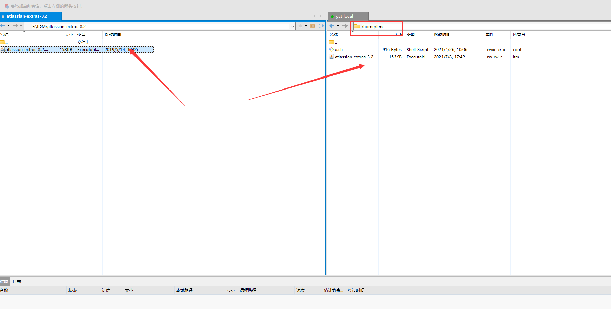Expand the local path F:\IDM dropdown
This screenshot has width=611, height=309.
[x=292, y=26]
